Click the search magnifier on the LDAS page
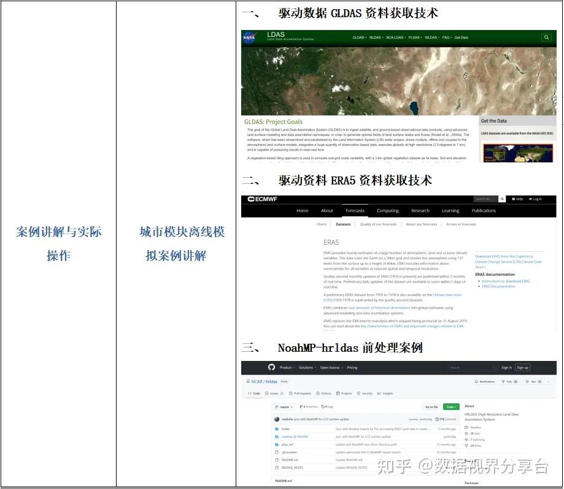The image size is (564, 489). coord(547,37)
